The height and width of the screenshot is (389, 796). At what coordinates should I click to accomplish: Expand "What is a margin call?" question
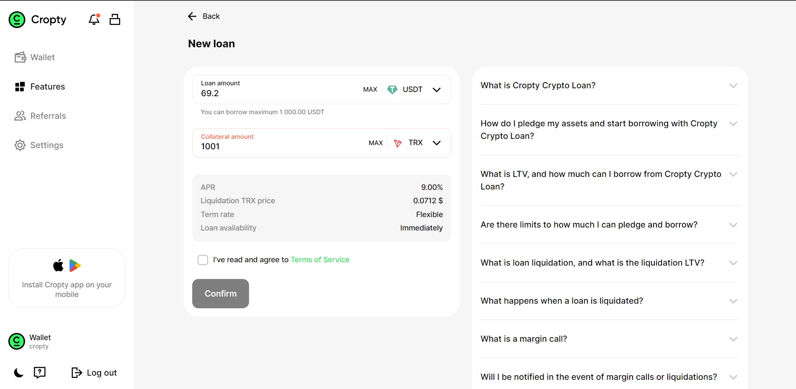pyautogui.click(x=733, y=339)
